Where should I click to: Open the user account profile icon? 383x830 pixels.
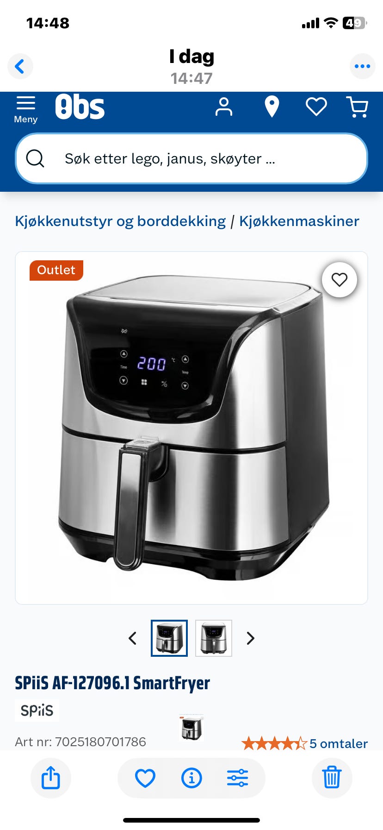(x=224, y=107)
